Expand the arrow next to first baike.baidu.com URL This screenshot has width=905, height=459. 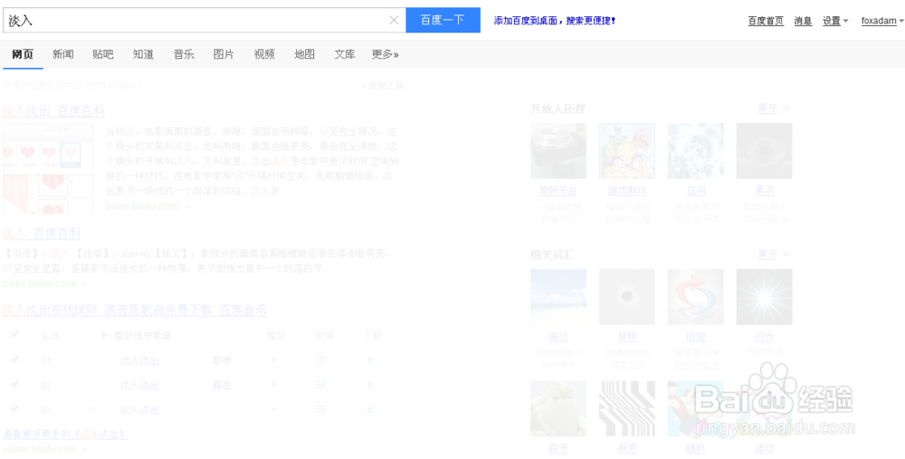point(188,206)
